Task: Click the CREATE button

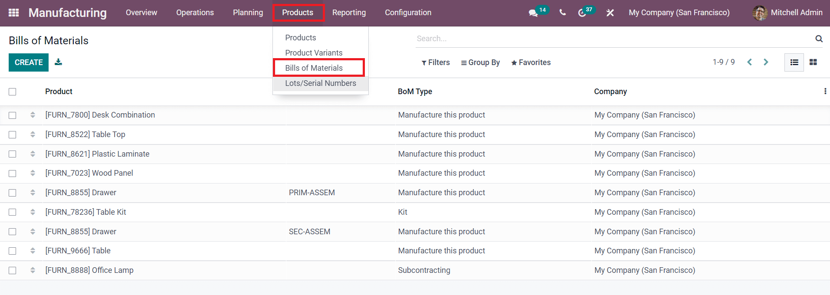Action: point(29,62)
